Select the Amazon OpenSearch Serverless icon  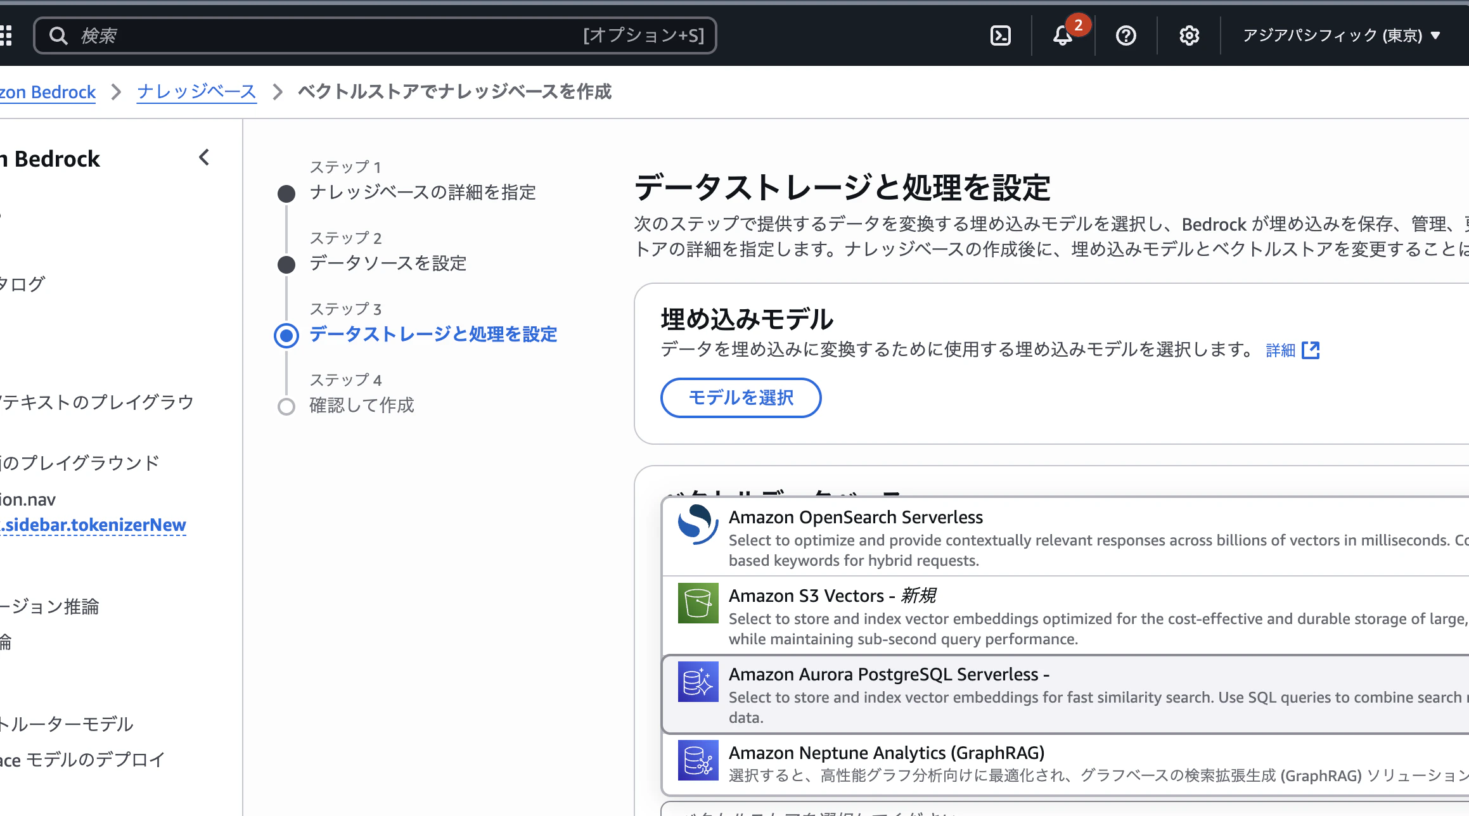698,525
